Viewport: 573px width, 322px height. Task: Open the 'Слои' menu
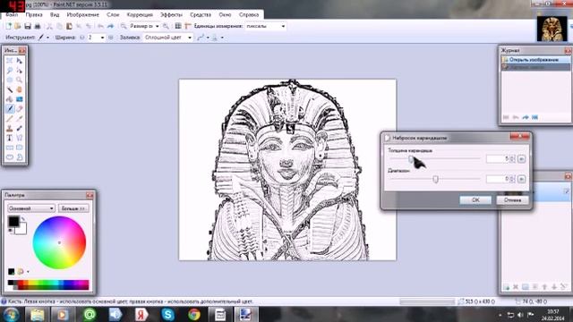[x=113, y=14]
